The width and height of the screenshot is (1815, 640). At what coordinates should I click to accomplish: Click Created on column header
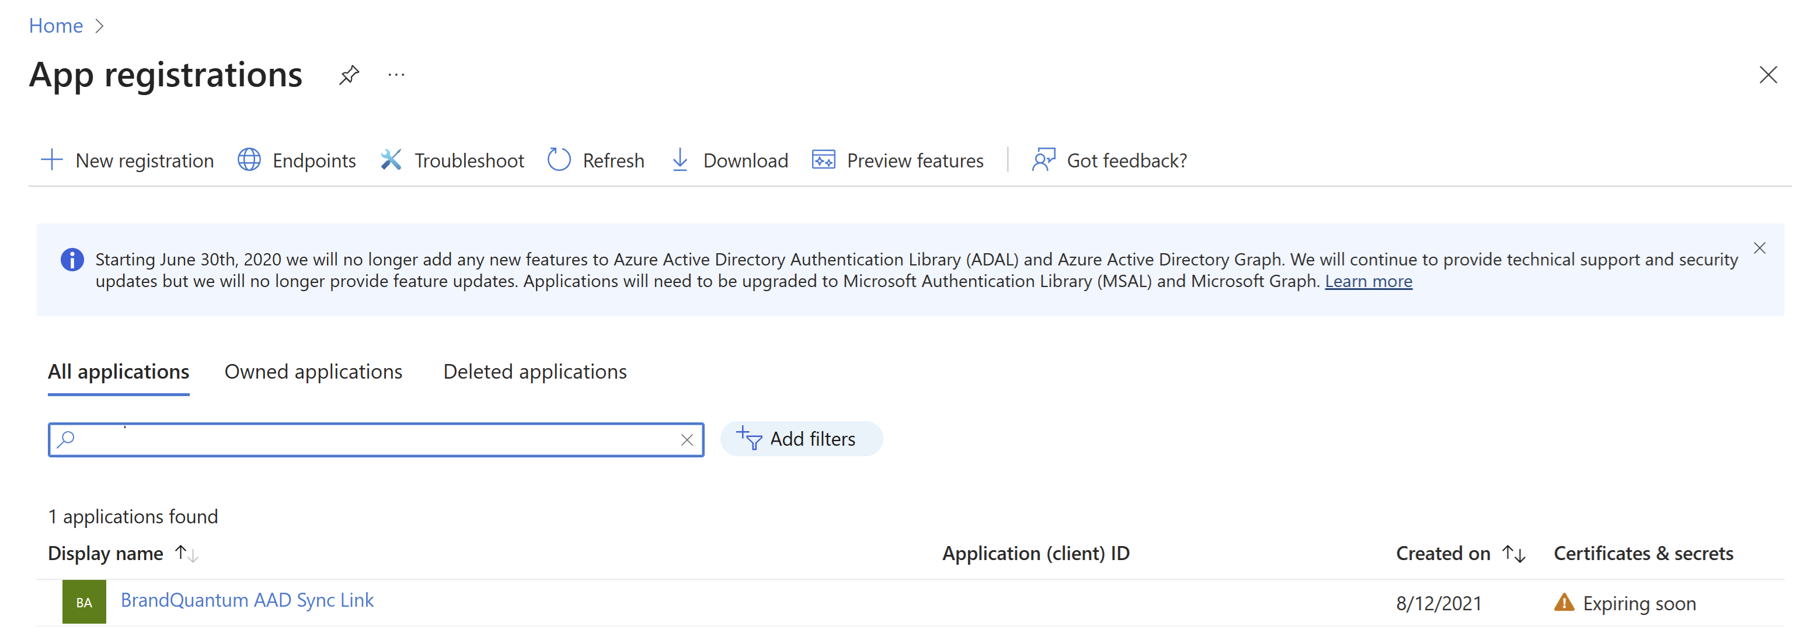click(x=1443, y=554)
